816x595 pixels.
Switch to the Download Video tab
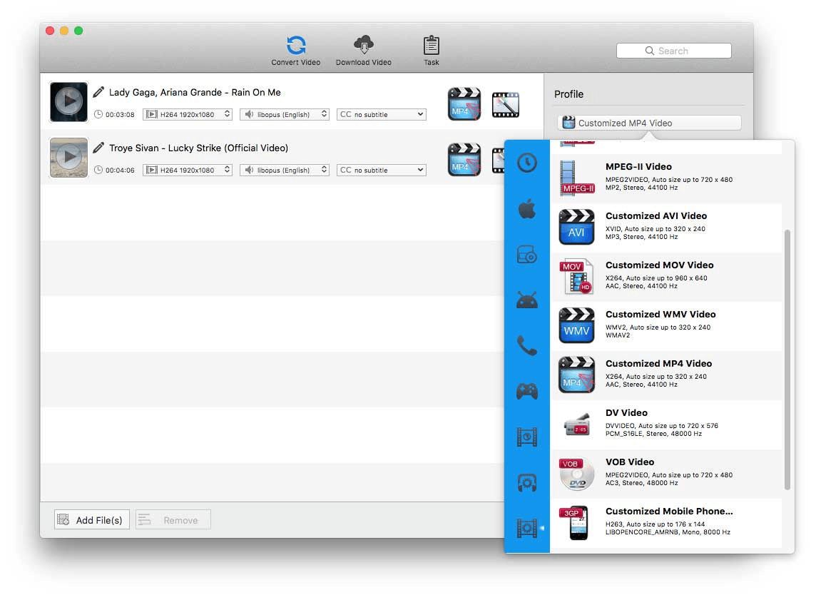(x=363, y=49)
